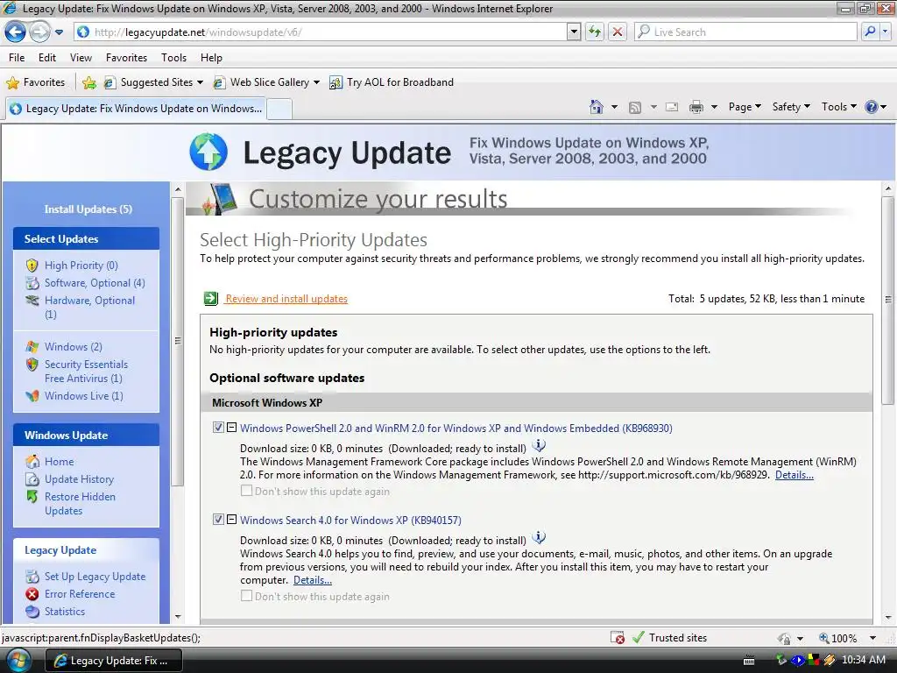897x673 pixels.
Task: Click the Review and install updates link
Action: 286,299
